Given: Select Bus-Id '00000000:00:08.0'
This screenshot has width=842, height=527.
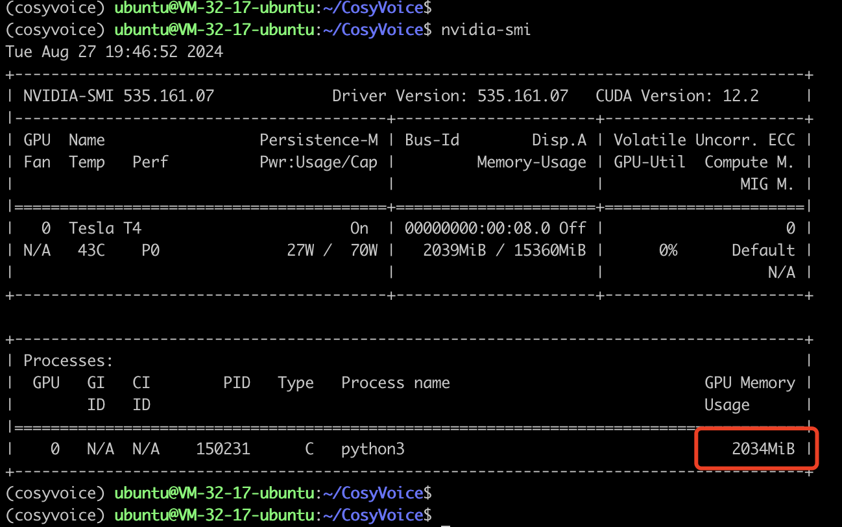Looking at the screenshot, I should 477,228.
